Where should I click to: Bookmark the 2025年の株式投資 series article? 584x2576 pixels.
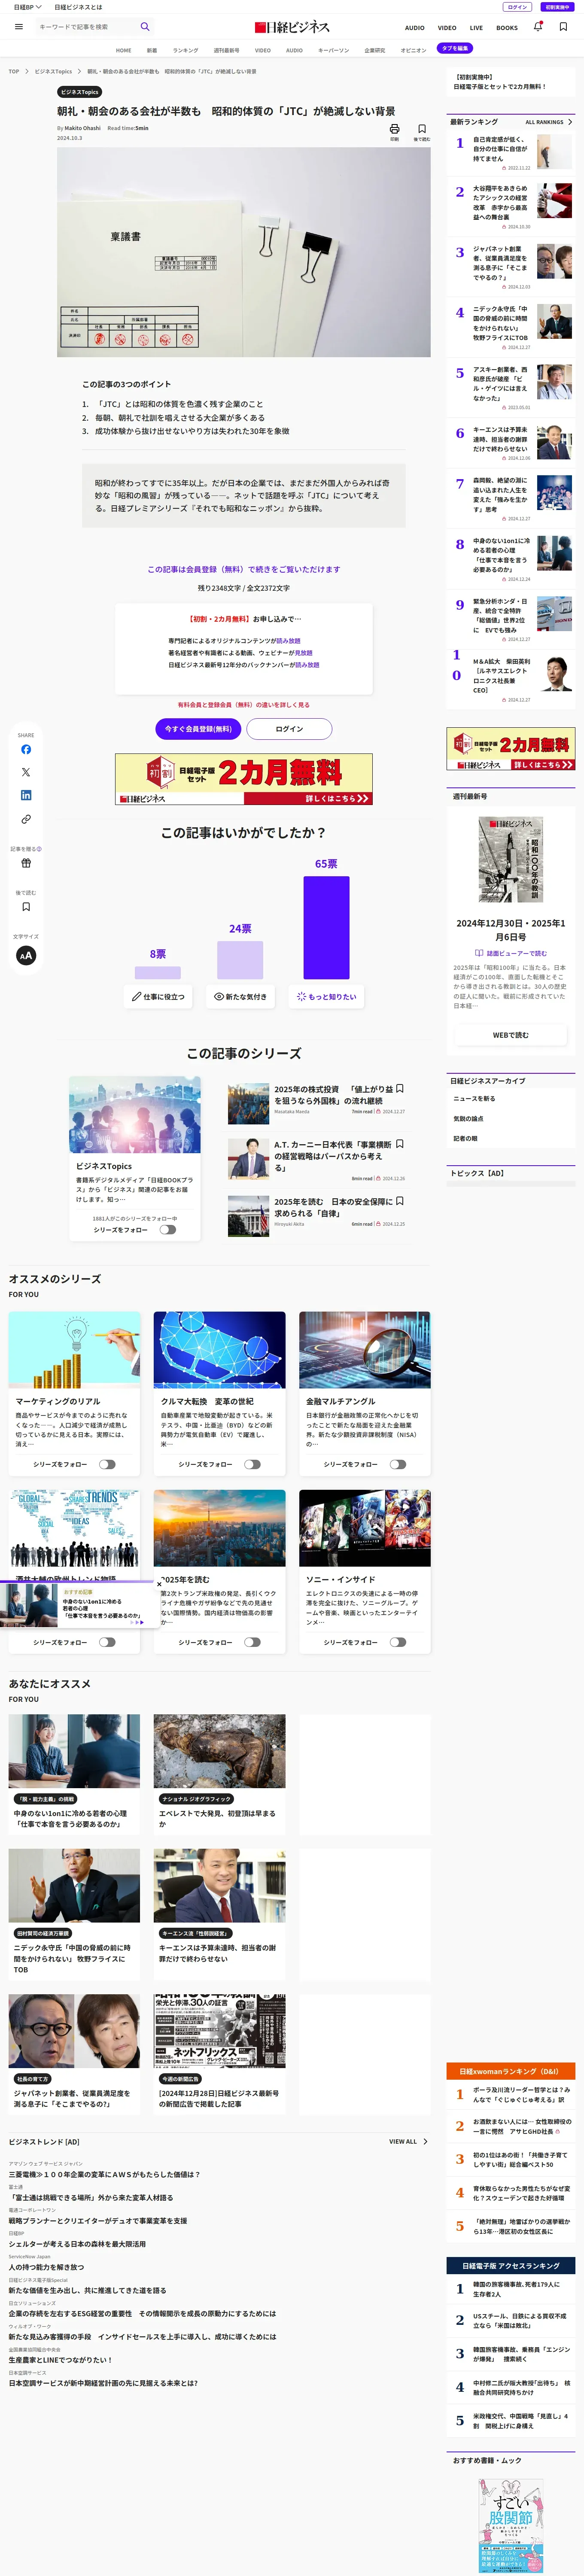(400, 1089)
